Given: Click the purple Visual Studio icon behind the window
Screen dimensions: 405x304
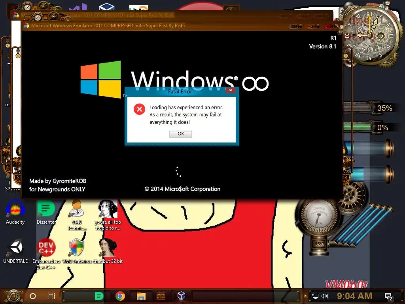Looking at the screenshot, I should click(x=79, y=7).
